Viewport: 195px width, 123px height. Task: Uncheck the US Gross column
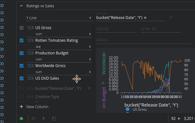pyautogui.click(x=22, y=28)
